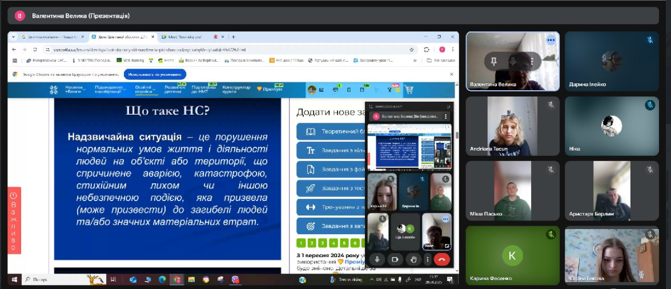
Task: Select page number 1 green square
Action: pos(302,243)
